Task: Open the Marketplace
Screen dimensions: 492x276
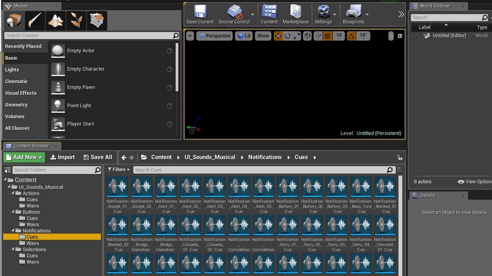Action: click(295, 14)
